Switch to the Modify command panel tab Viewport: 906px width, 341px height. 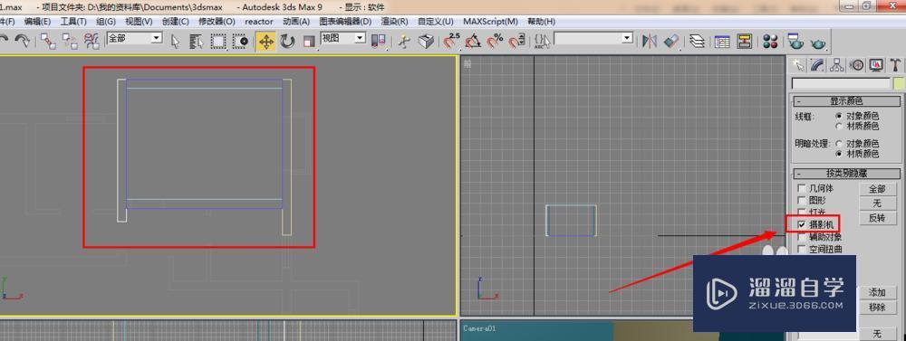[x=817, y=65]
